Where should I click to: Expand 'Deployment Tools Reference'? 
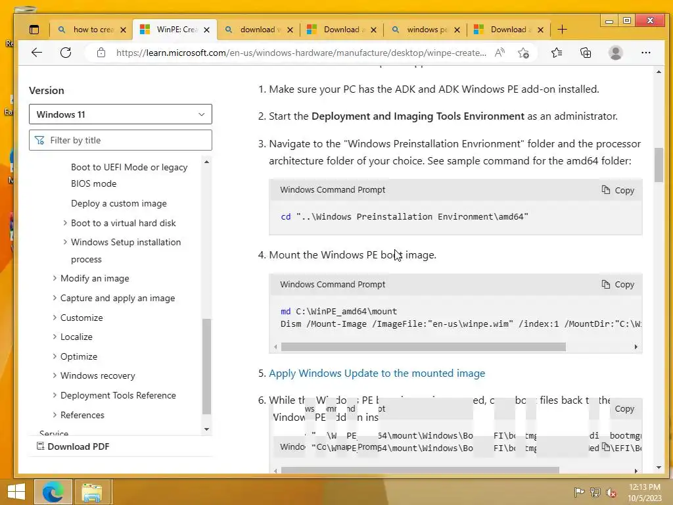pyautogui.click(x=55, y=395)
